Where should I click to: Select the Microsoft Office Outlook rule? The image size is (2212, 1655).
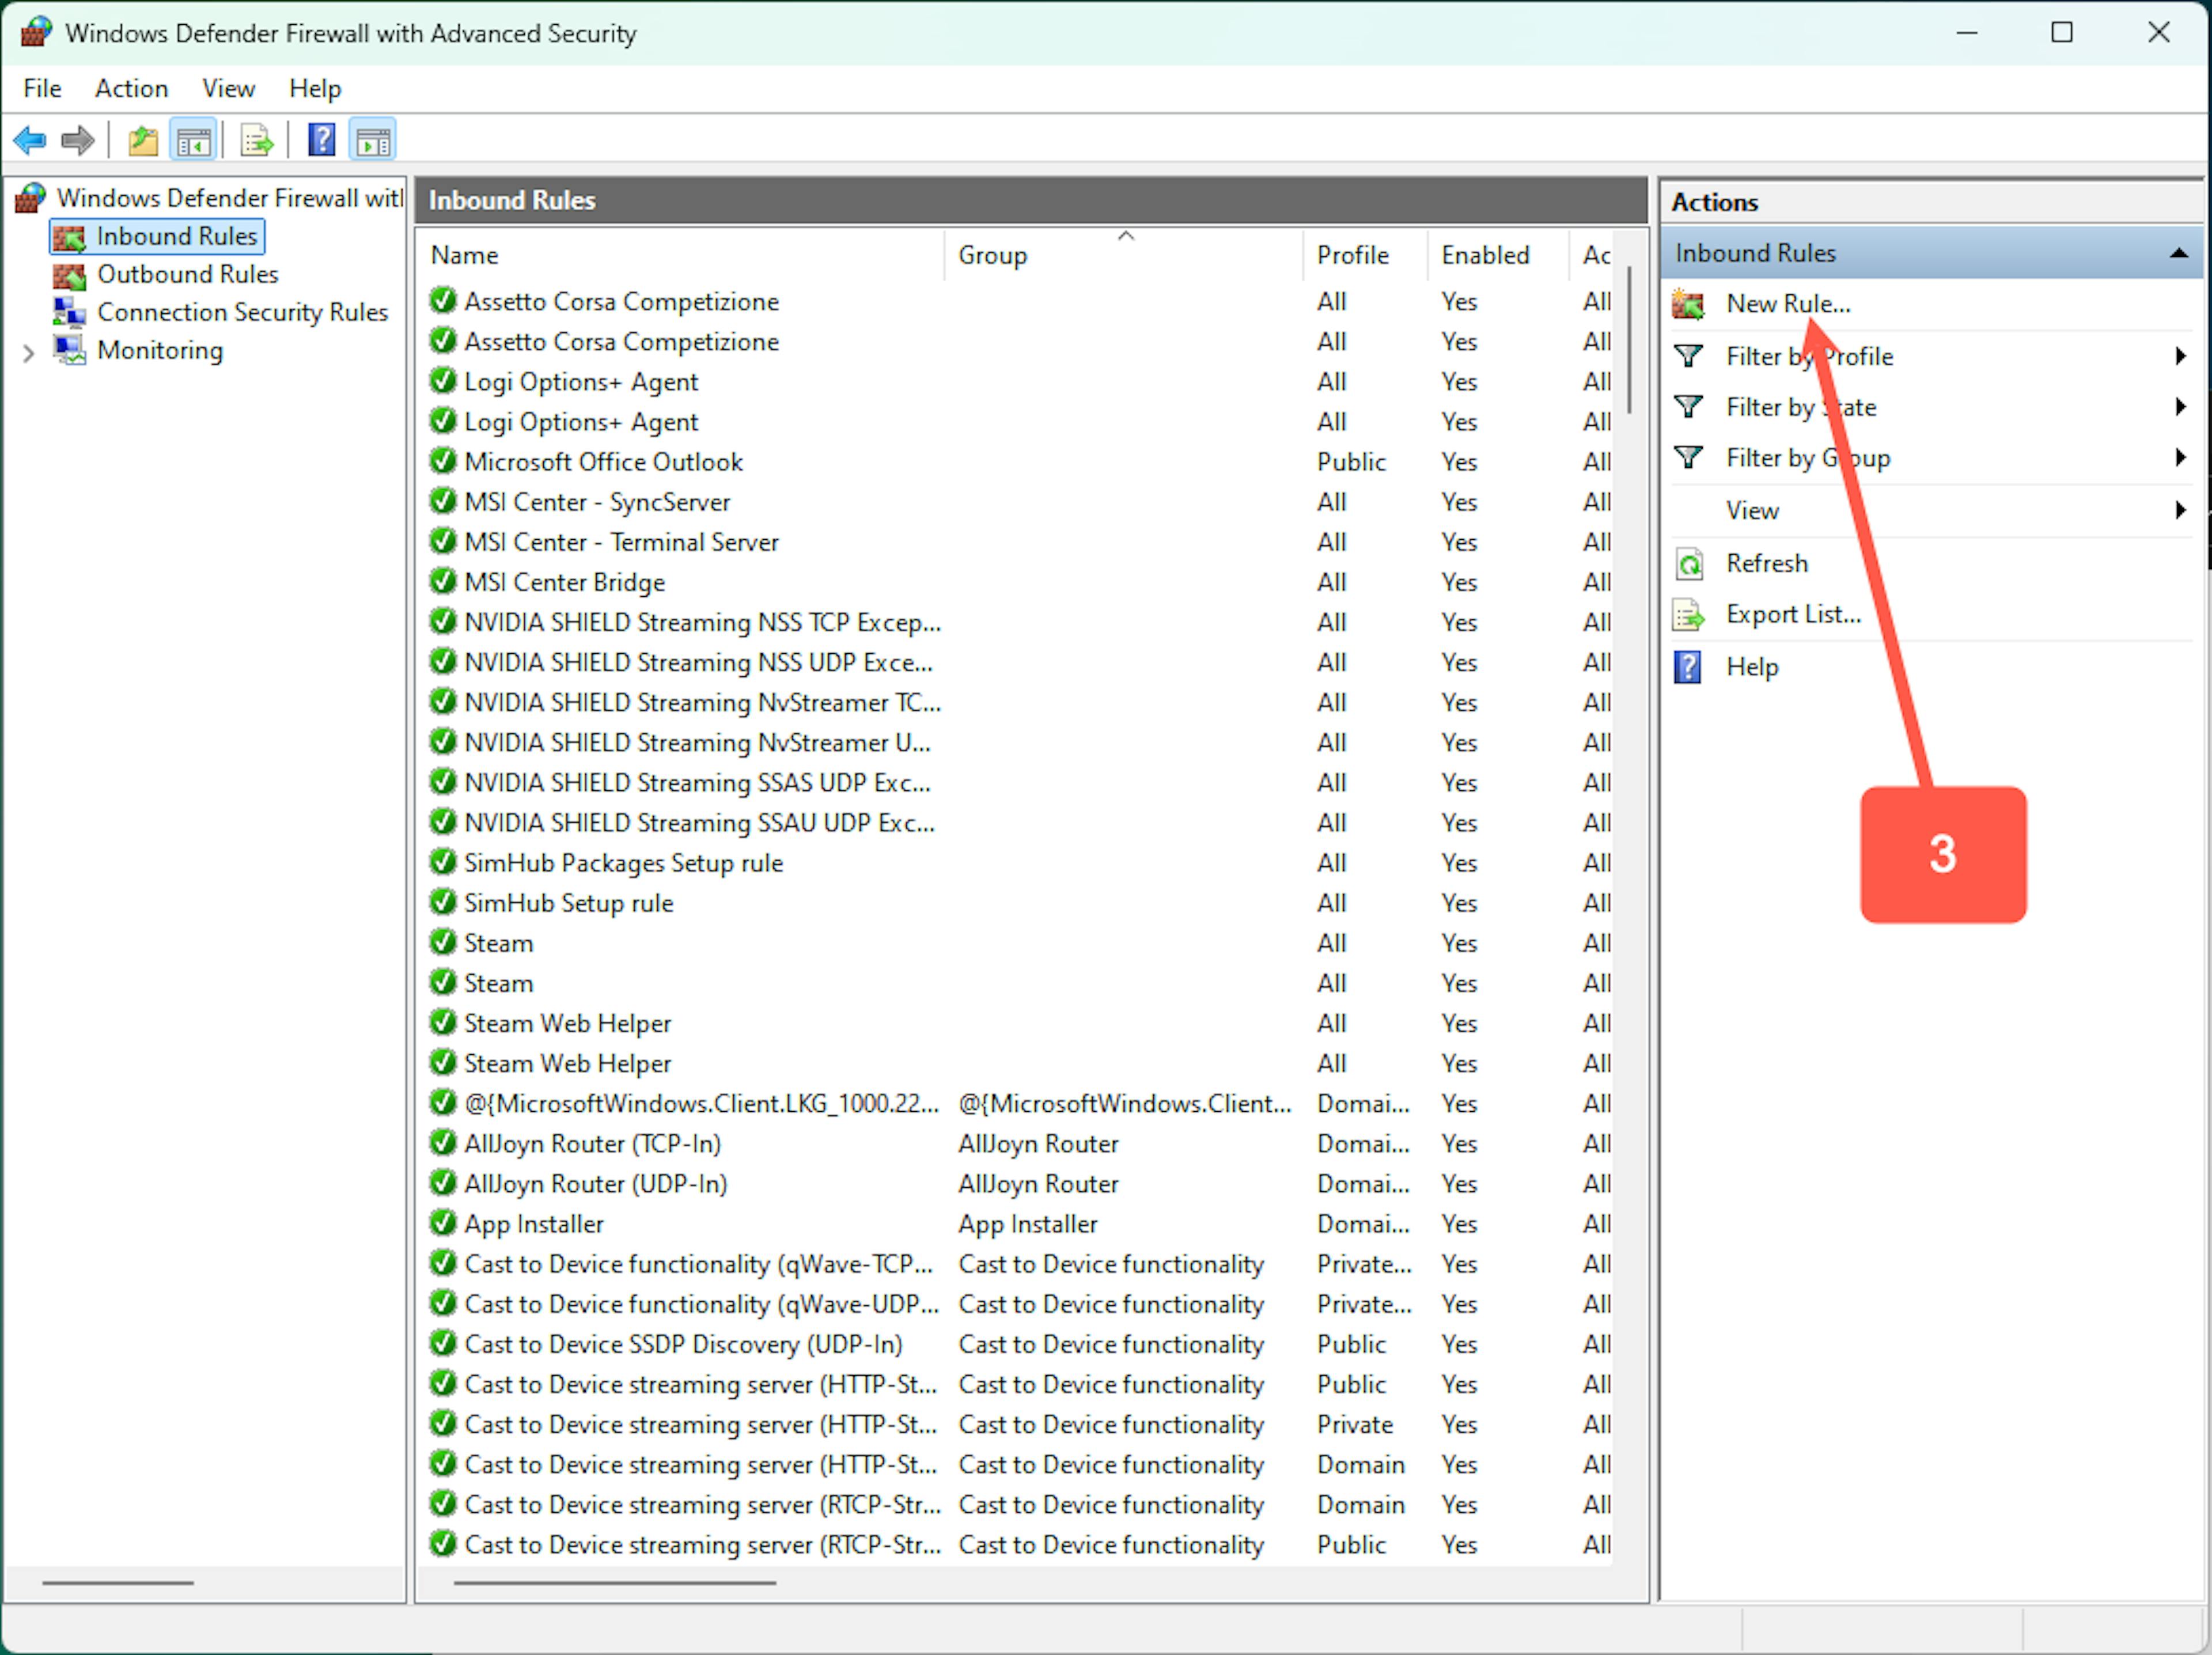tap(603, 462)
